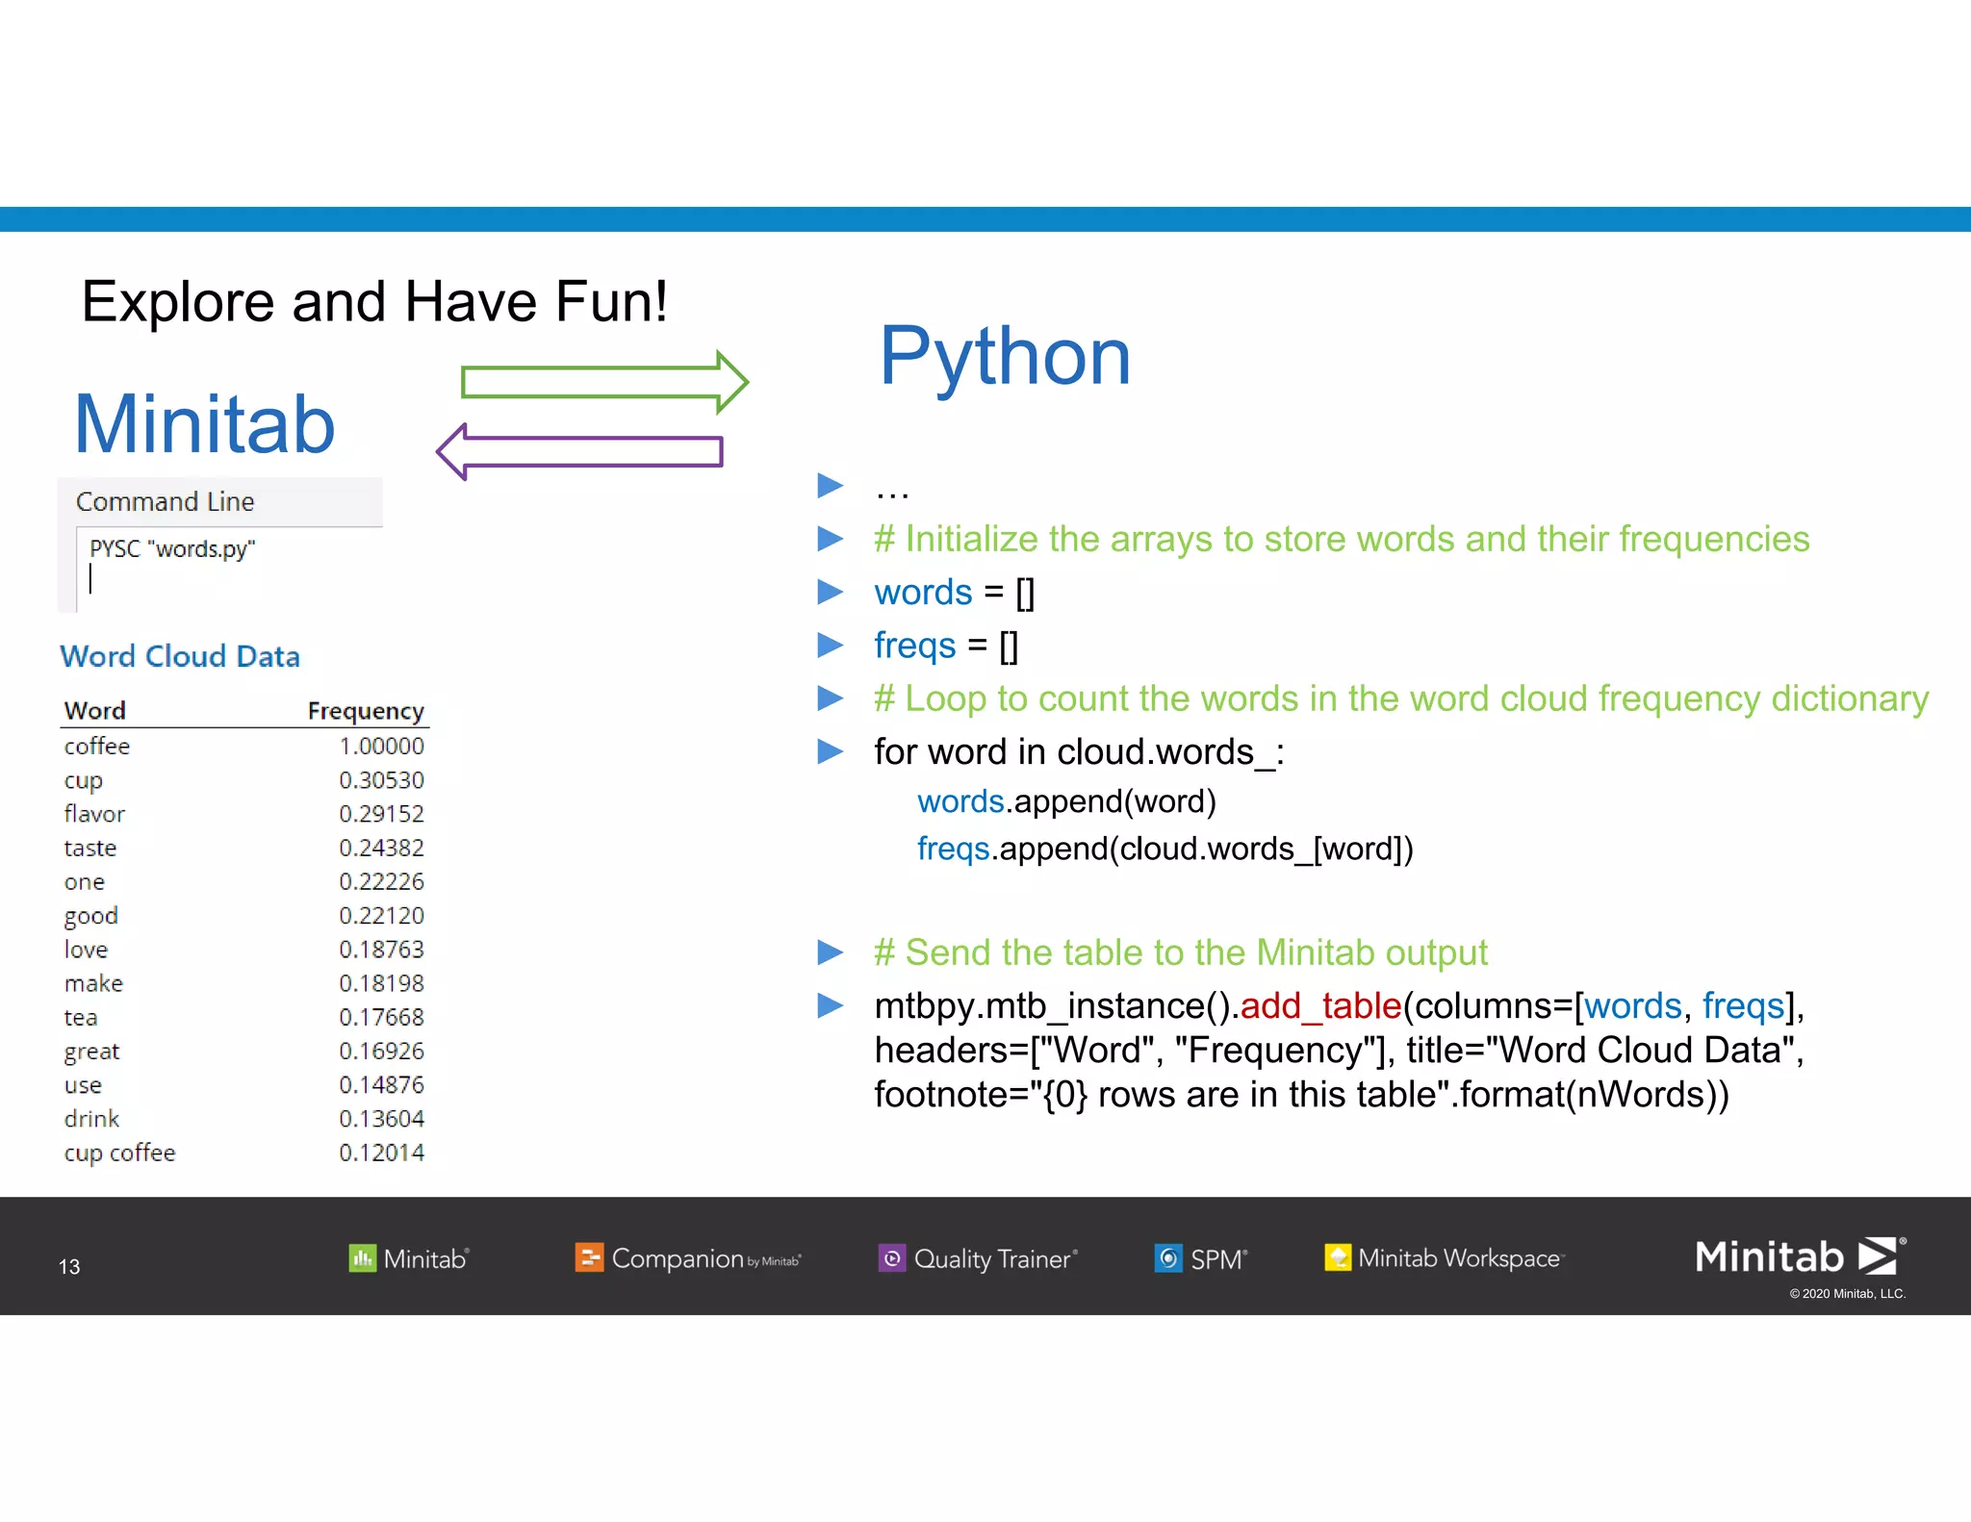
Task: Select the 'good' word cell
Action: click(90, 916)
